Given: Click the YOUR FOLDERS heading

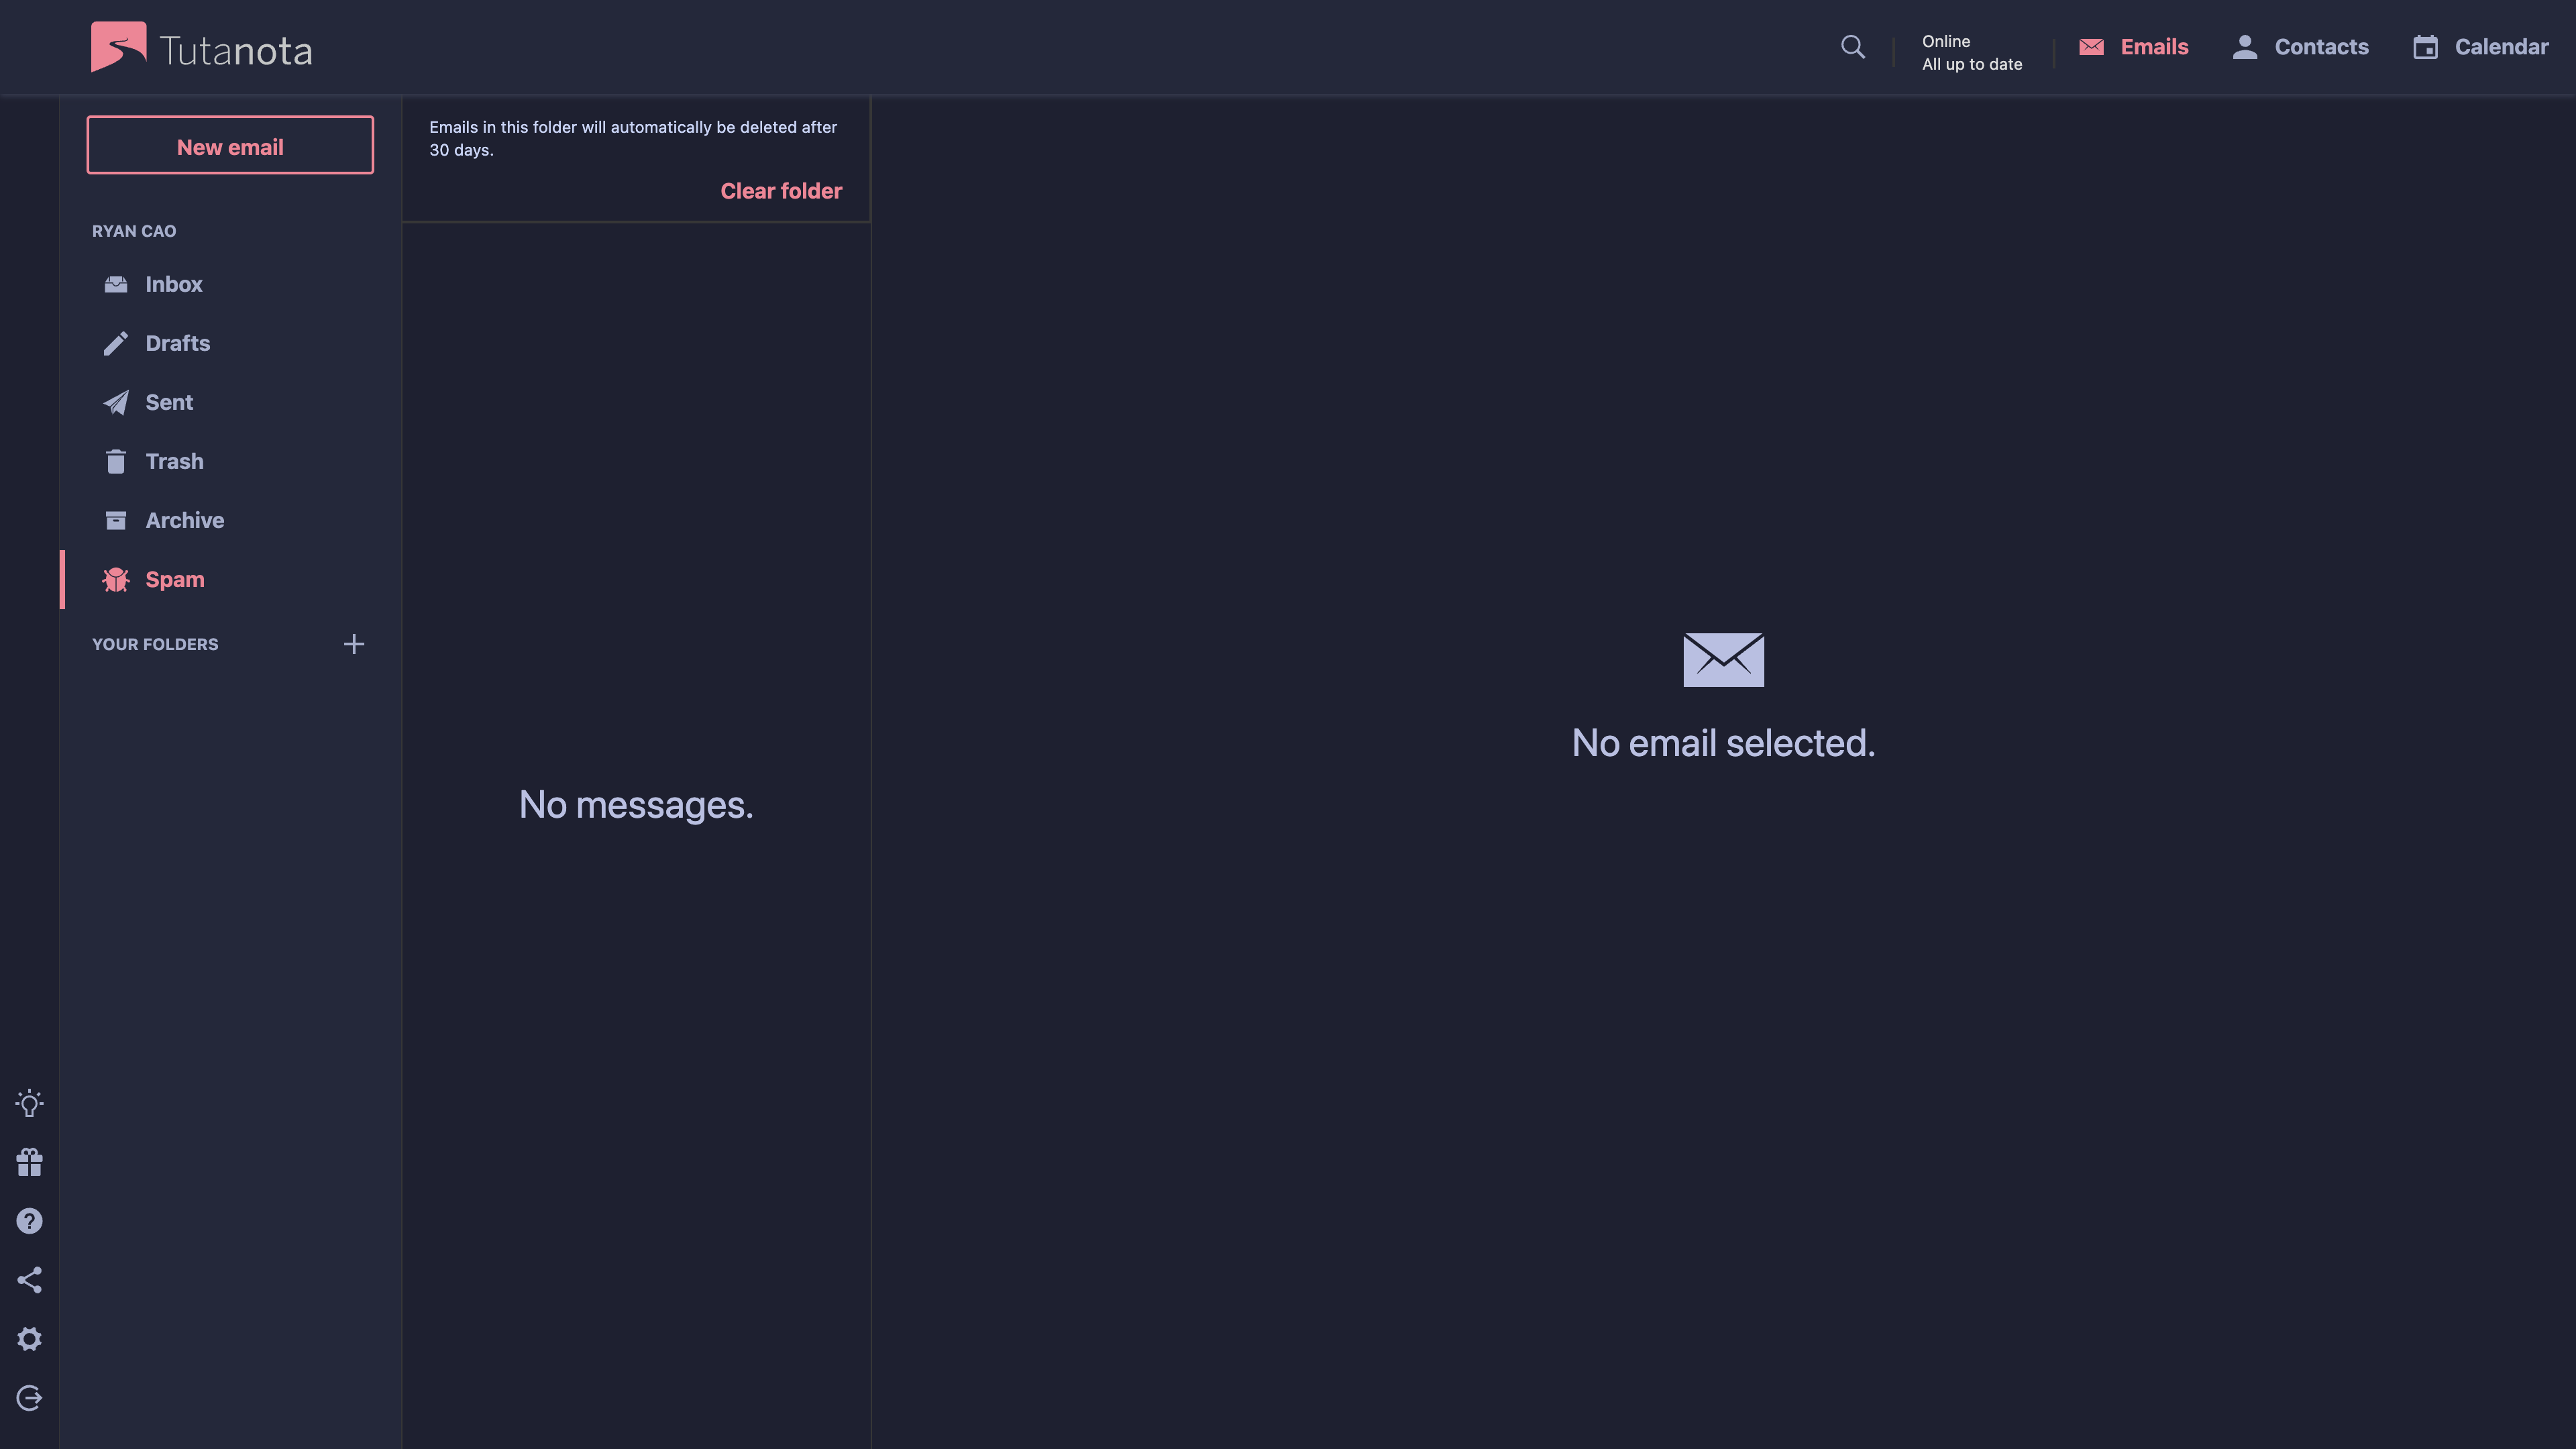Looking at the screenshot, I should 155,644.
